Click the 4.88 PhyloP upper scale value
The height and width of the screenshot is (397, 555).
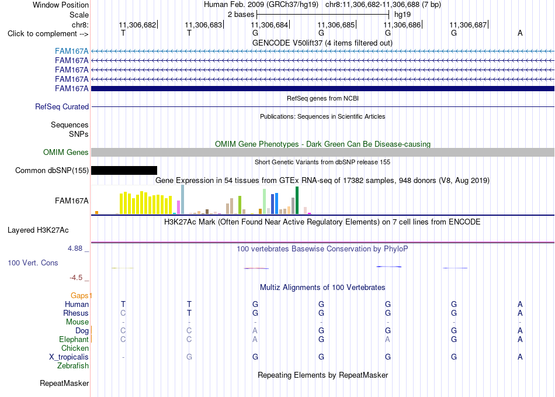pyautogui.click(x=75, y=248)
